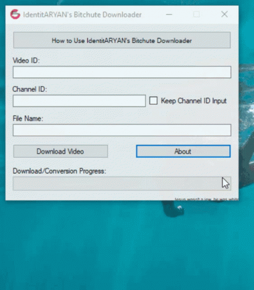Screen dimensions: 254x290
Task: Click the Download/Conversion progress bar
Action: pyautogui.click(x=122, y=183)
